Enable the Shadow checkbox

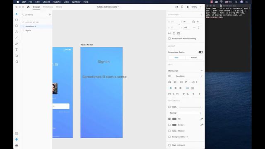point(169,131)
